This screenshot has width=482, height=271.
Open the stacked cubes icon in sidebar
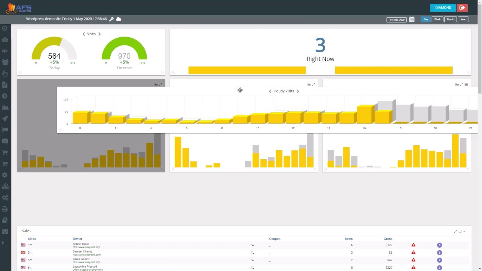5,186
